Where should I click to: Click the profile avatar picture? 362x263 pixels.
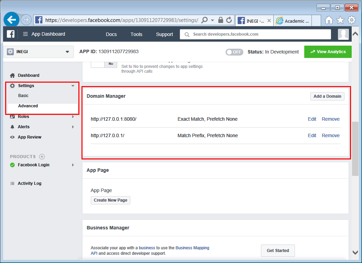343,34
